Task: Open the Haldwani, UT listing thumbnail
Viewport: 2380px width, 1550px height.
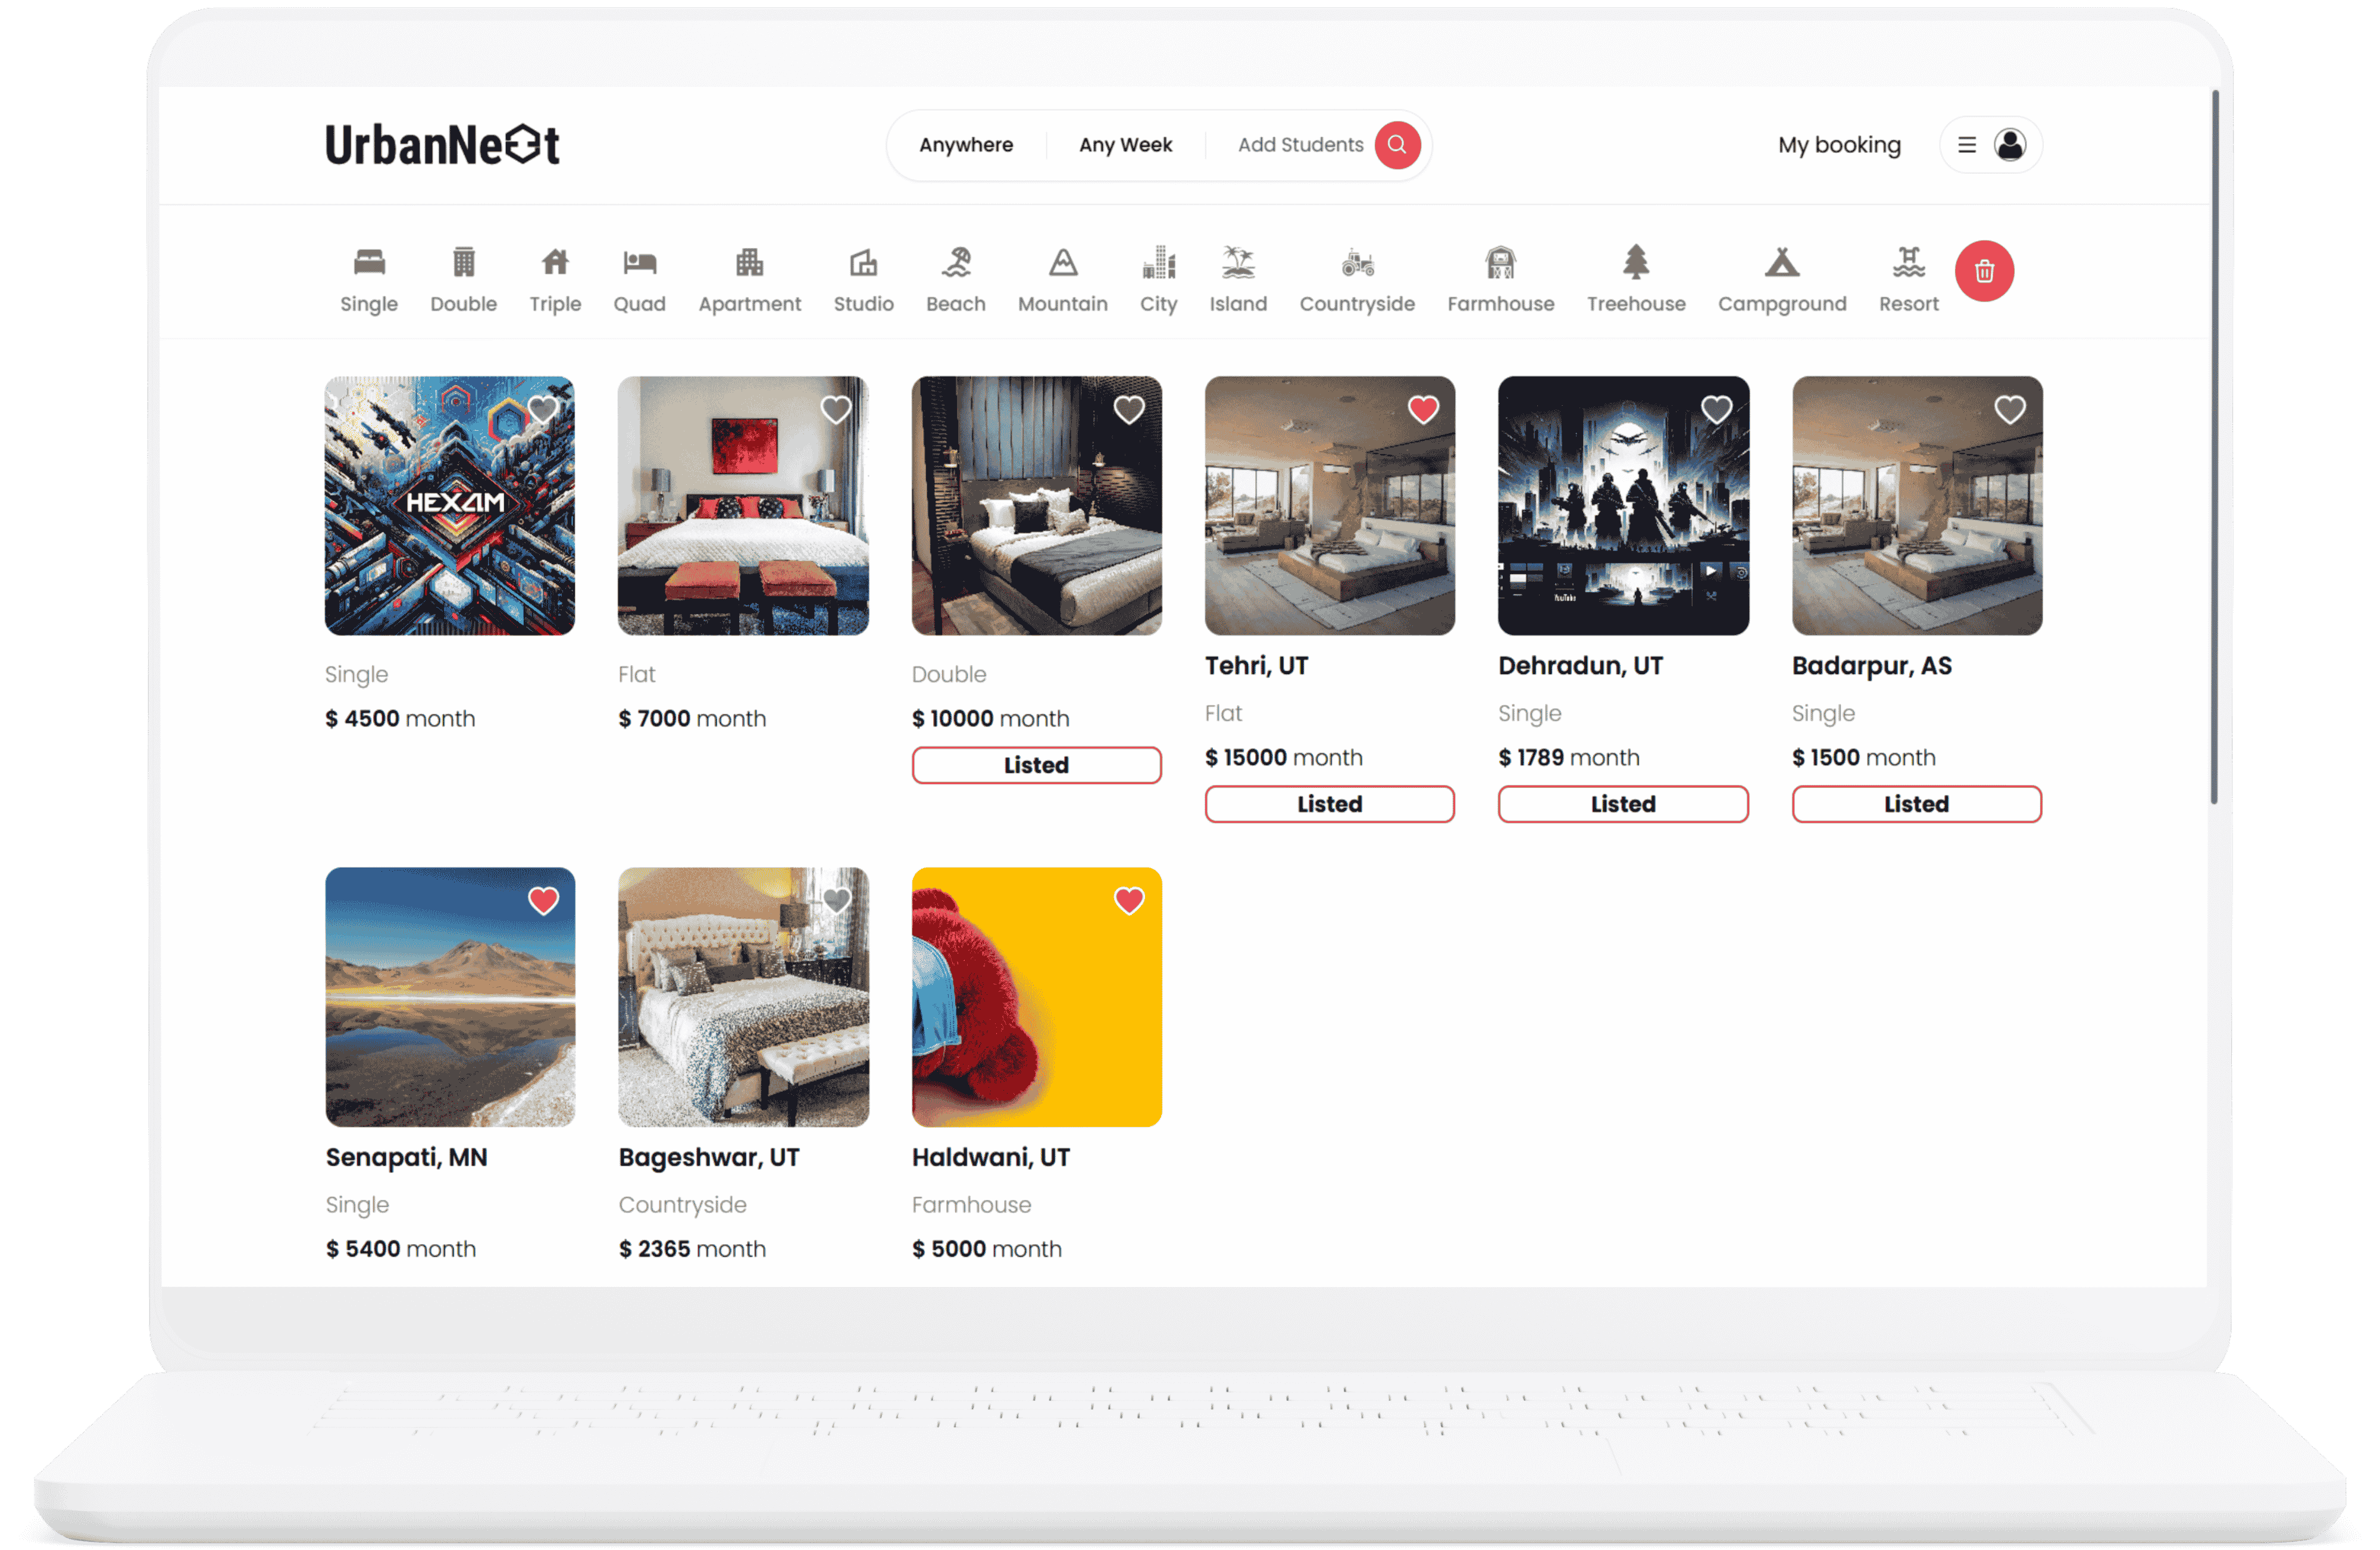Action: (1036, 996)
